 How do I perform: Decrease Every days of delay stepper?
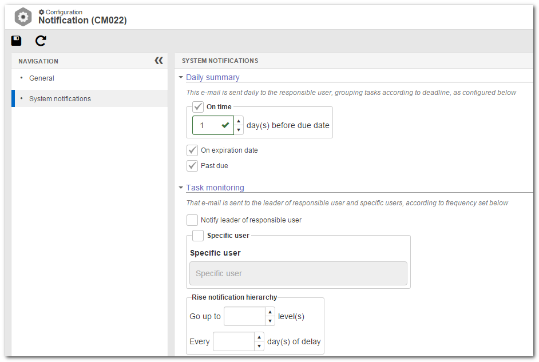click(x=259, y=346)
